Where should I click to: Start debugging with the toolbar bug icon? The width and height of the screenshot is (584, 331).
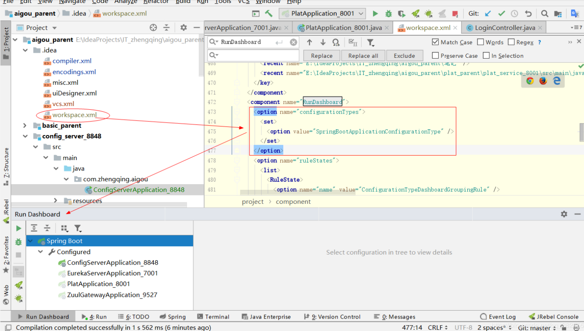click(x=389, y=13)
